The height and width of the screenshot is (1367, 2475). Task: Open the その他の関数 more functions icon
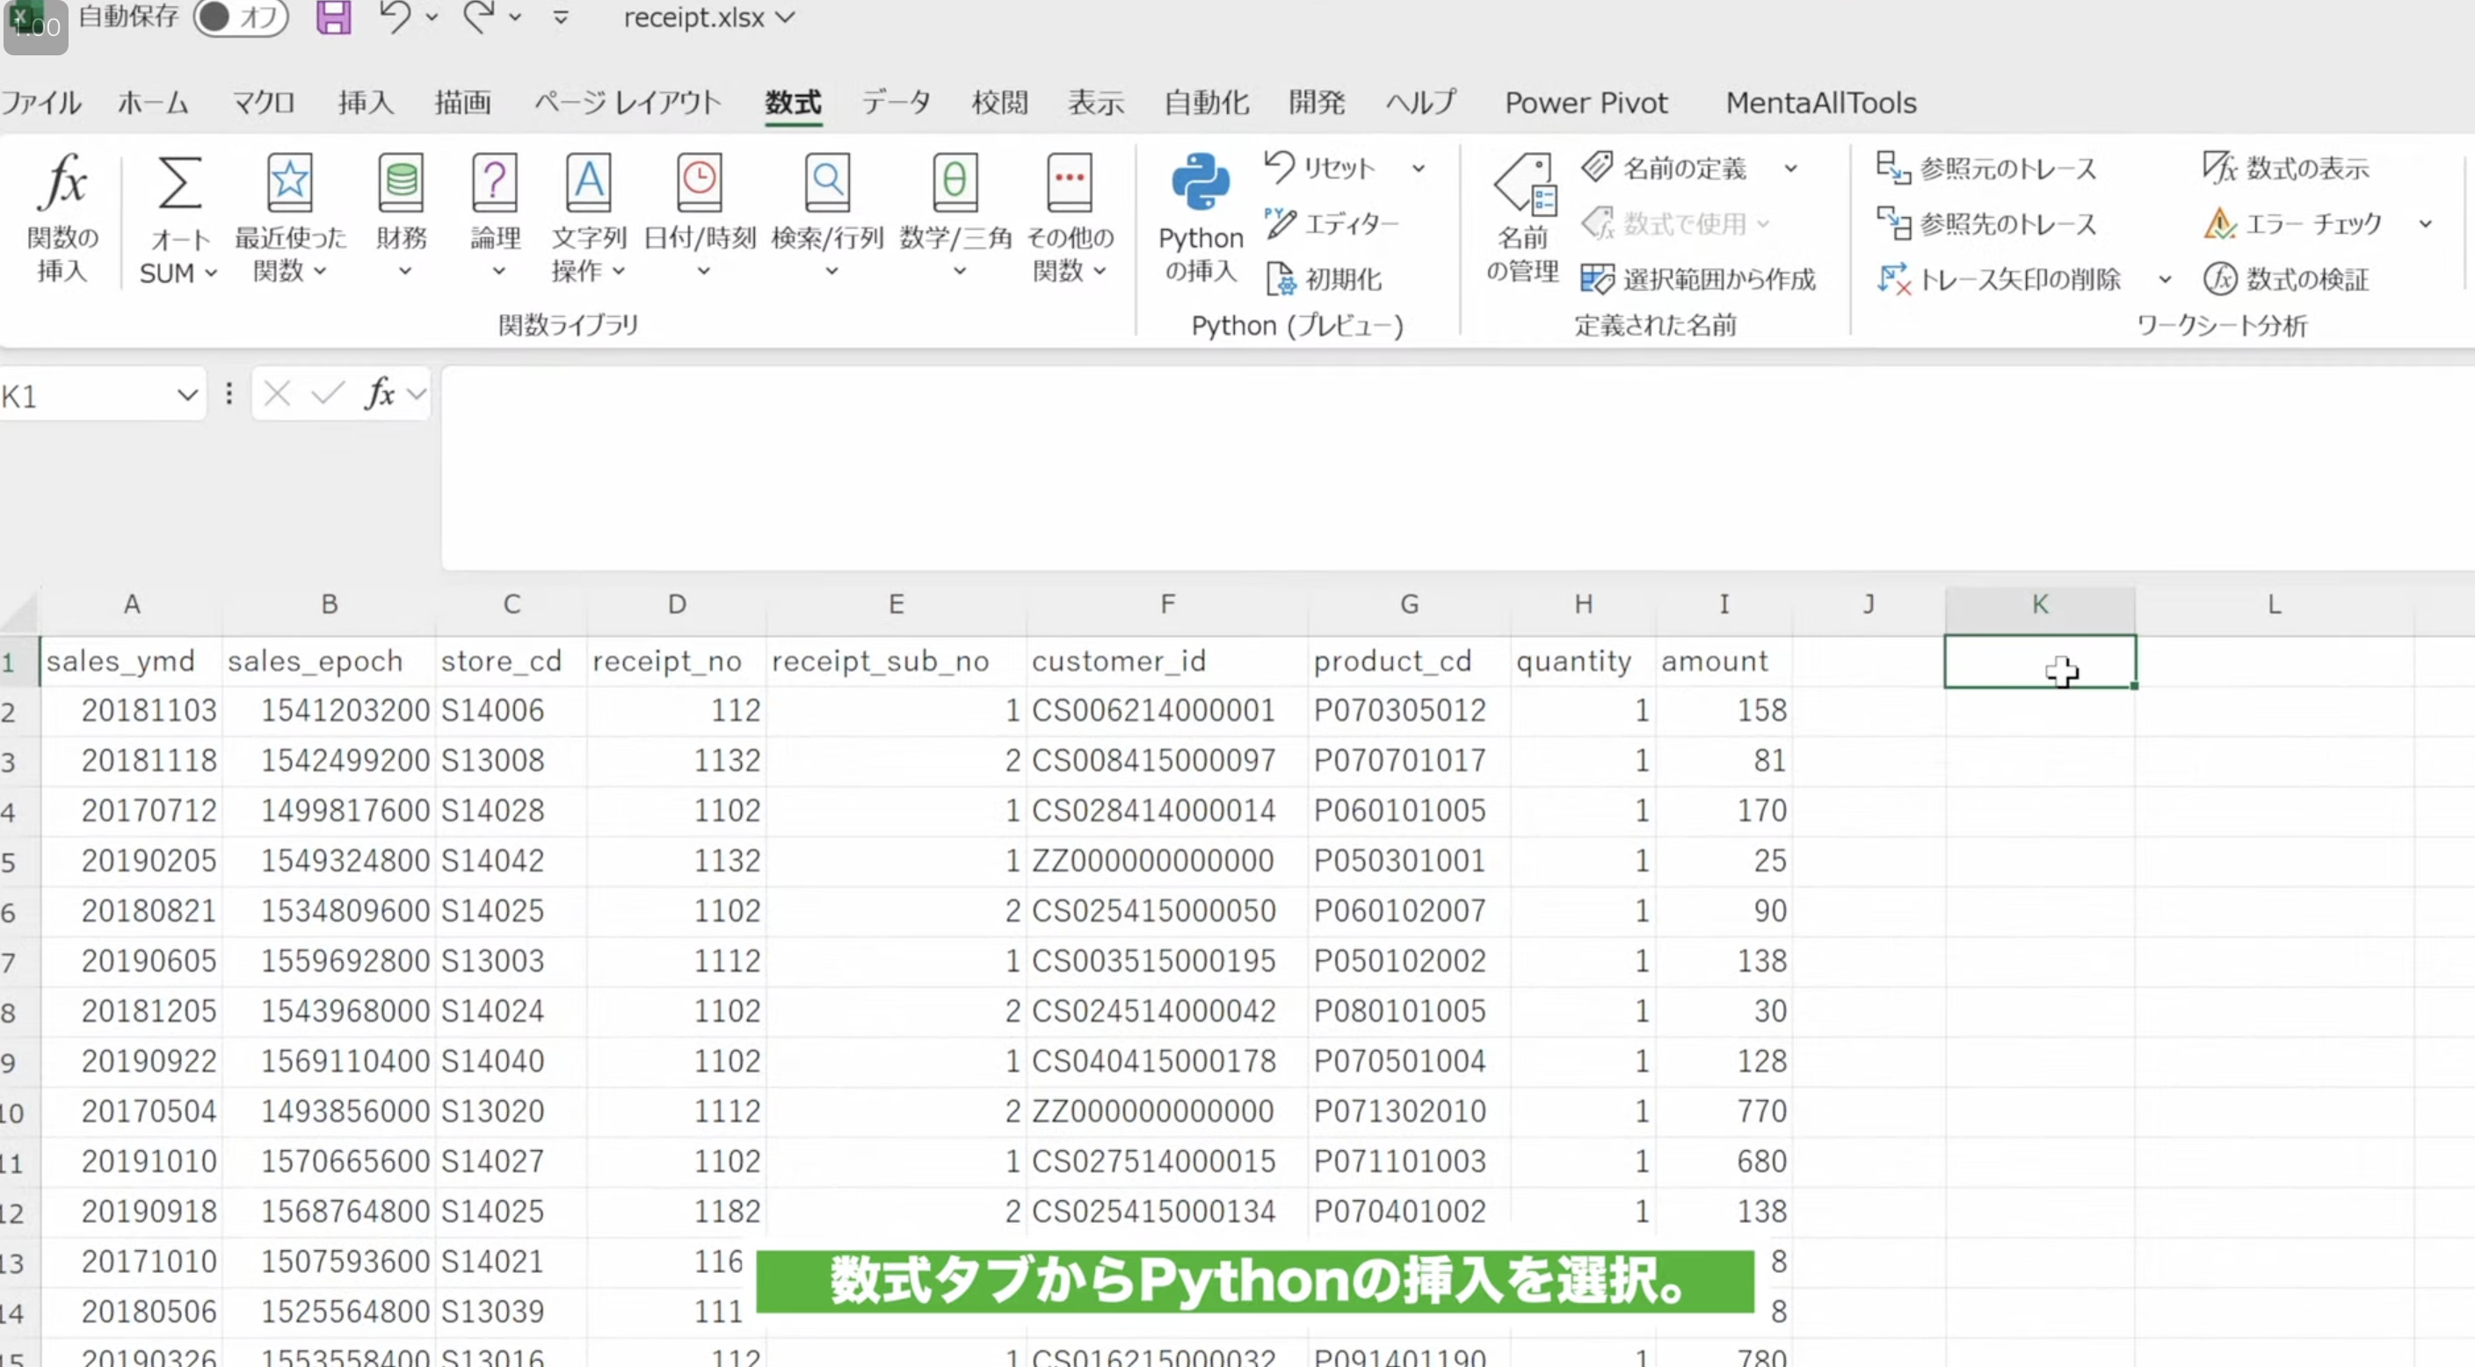pos(1070,183)
